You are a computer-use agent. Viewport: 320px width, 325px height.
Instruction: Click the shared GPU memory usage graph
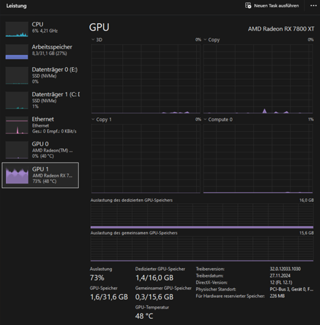(x=202, y=248)
